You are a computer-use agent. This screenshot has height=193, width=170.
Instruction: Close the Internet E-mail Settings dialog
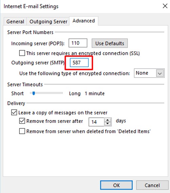tap(165, 6)
